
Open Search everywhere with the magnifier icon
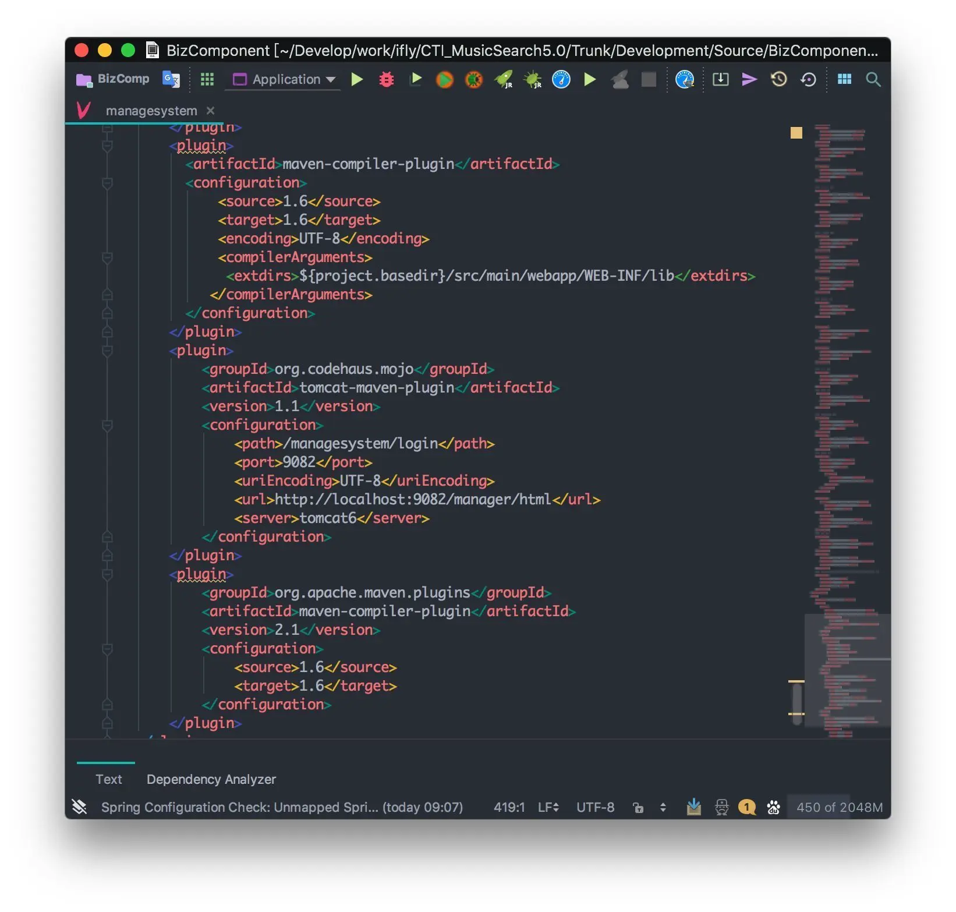873,80
